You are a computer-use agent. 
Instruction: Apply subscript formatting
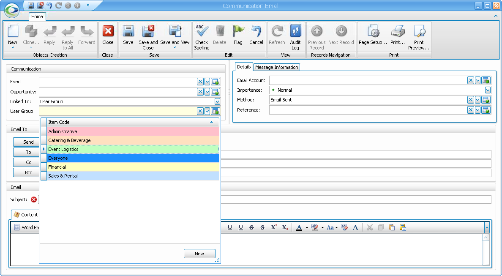coord(285,227)
